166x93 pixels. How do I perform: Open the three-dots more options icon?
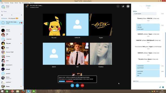tap(118, 6)
